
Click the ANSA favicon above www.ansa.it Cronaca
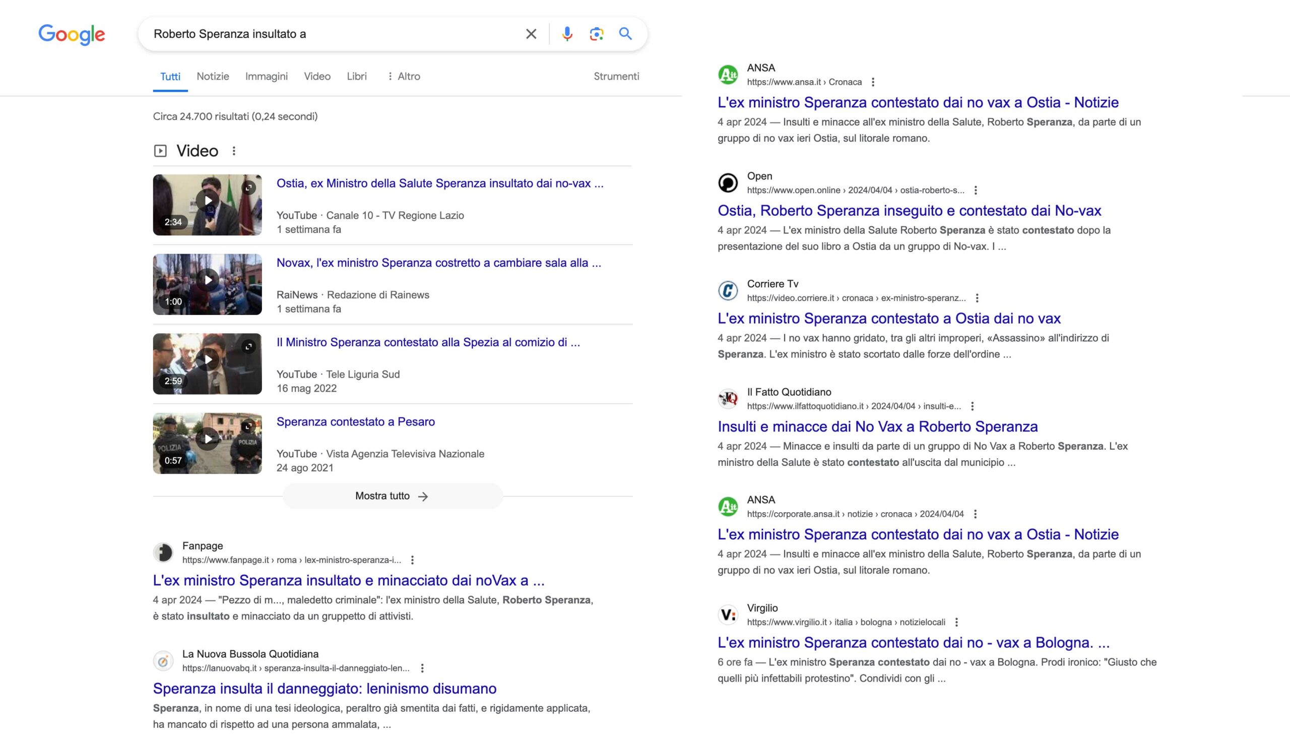pyautogui.click(x=728, y=75)
